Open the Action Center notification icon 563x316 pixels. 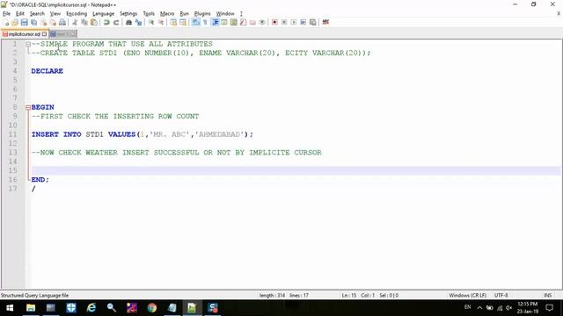coord(549,307)
